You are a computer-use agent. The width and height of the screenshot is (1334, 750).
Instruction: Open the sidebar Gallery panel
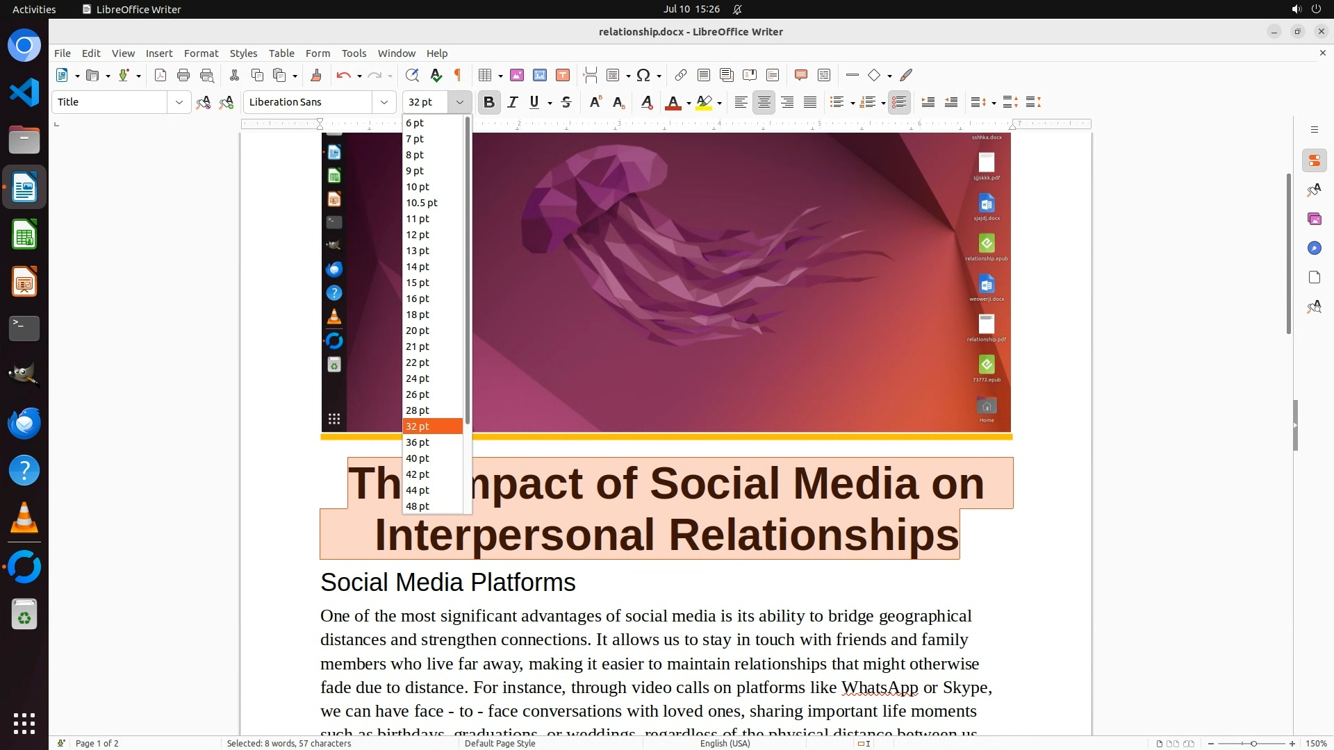coord(1314,219)
